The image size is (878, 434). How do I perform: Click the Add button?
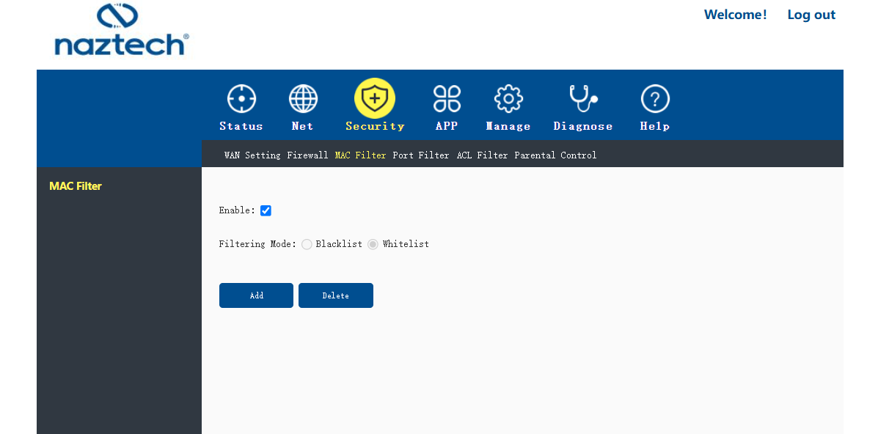(256, 295)
